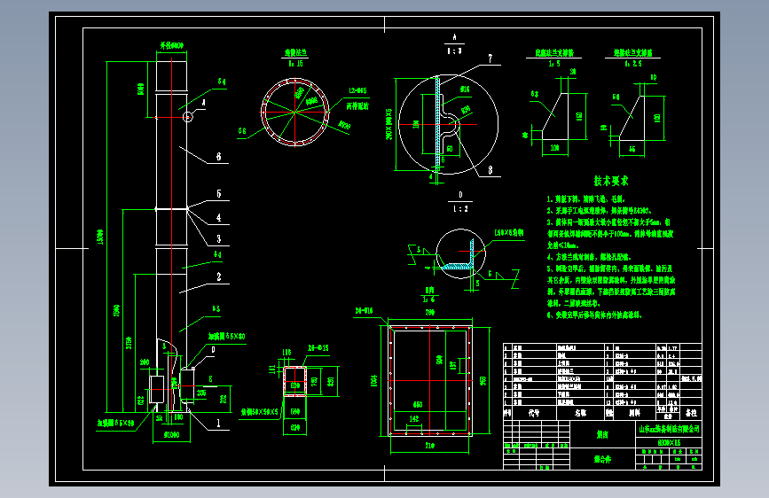769x498 pixels.
Task: Select the 加强圈δ6×30 annotation at bottom left
Action: tap(115, 423)
